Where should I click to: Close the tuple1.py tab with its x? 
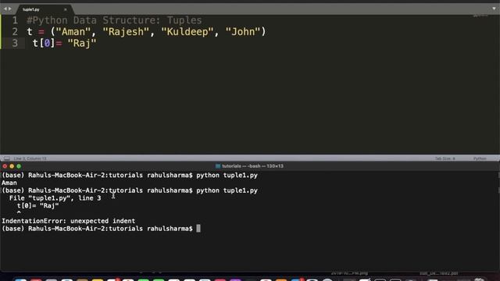point(66,9)
